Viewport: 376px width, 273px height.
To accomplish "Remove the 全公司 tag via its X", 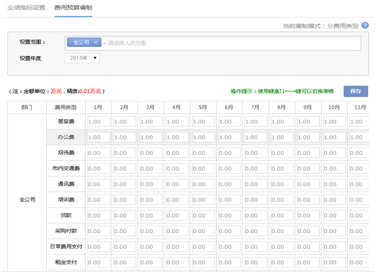I will click(96, 42).
